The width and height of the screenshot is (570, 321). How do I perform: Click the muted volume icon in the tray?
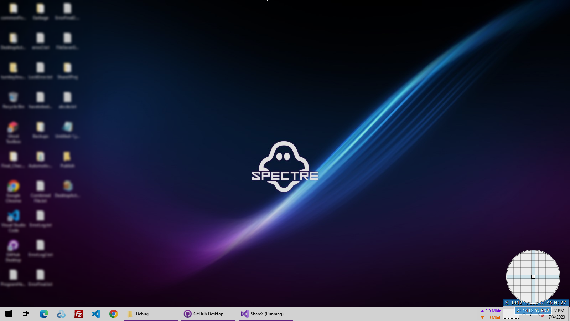coord(541,315)
